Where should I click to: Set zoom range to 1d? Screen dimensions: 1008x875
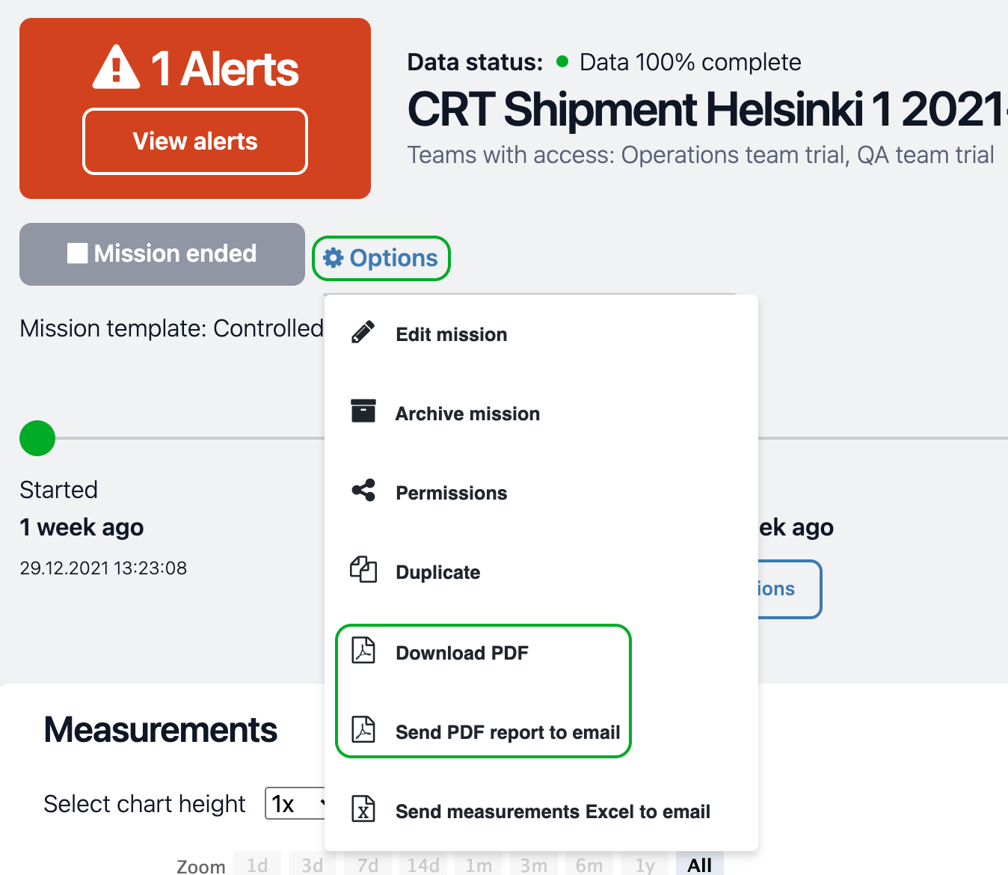[257, 865]
